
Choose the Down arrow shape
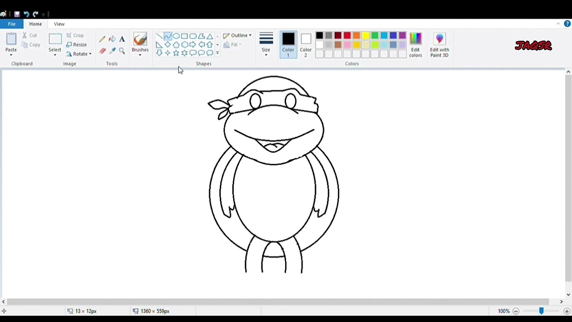[159, 53]
